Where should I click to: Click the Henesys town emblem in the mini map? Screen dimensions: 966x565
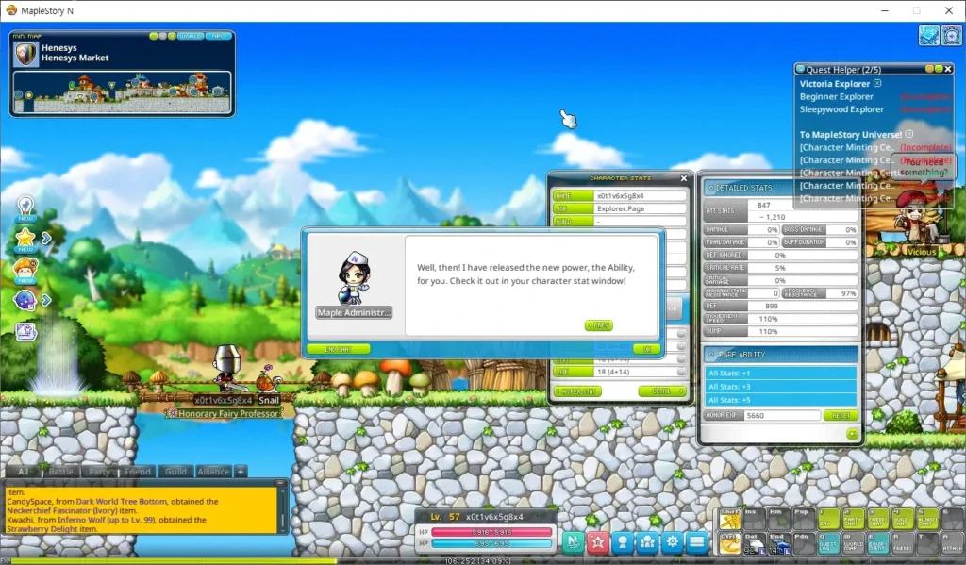pyautogui.click(x=25, y=54)
